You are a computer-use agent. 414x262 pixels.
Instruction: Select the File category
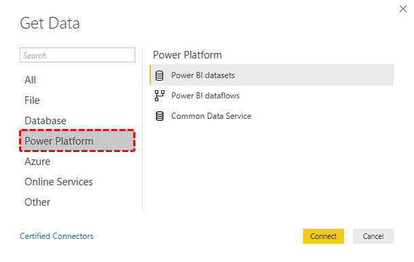pyautogui.click(x=32, y=100)
